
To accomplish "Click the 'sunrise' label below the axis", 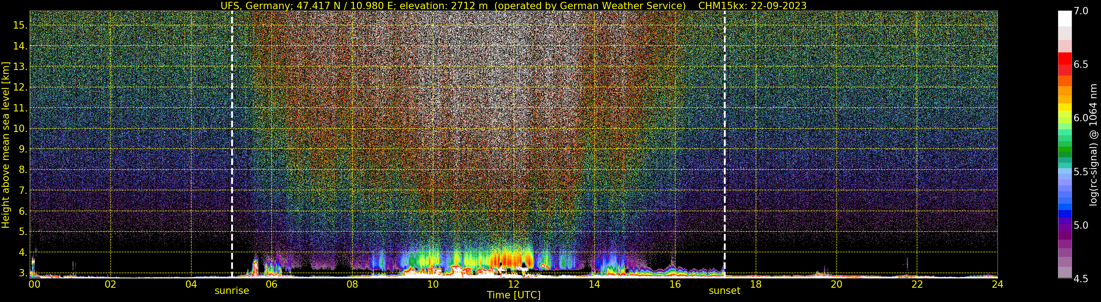I will pos(231,291).
